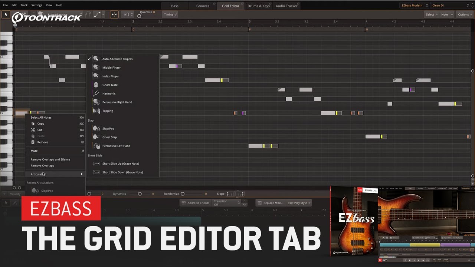475x267 pixels.
Task: Choose the Ghost Note ghost icon
Action: (96, 85)
